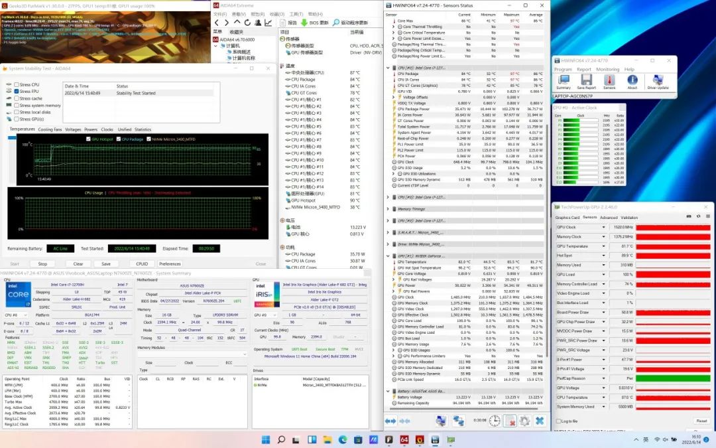This screenshot has height=448, width=716.
Task: Reset sensor values with clock icon
Action: pyautogui.click(x=494, y=421)
